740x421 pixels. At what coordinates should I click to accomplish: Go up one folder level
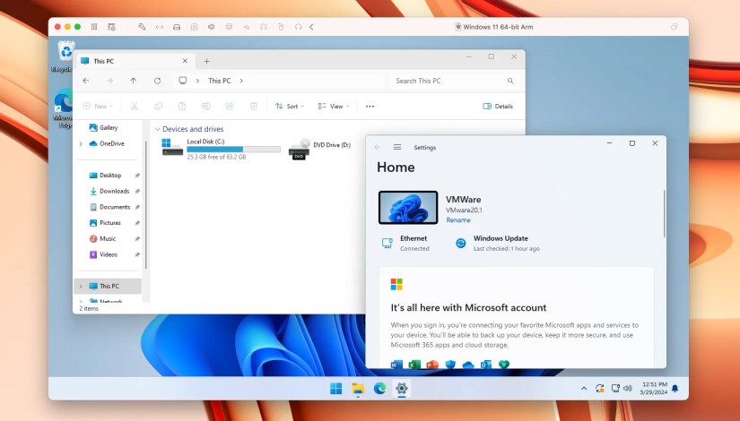point(134,81)
